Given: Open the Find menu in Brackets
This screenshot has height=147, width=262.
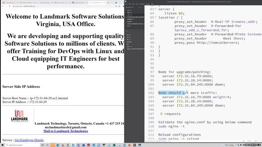Looking at the screenshot, I should click(x=133, y=4).
